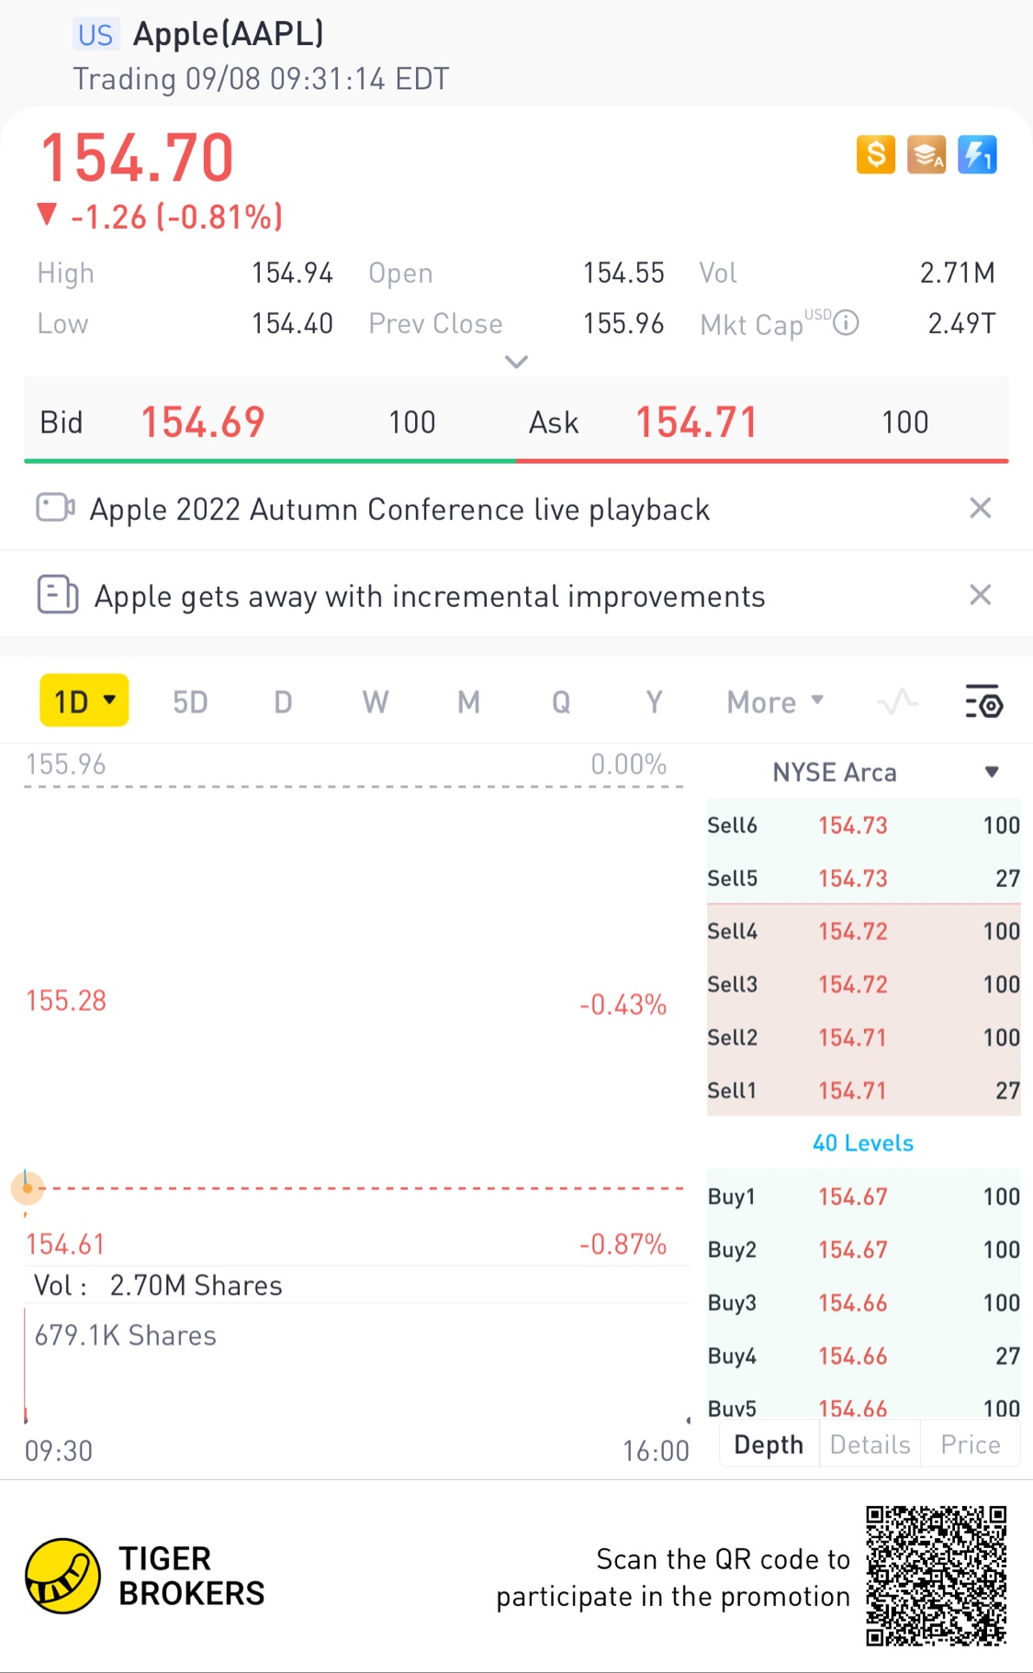Open the NYSE Arca exchange dropdown
The width and height of the screenshot is (1033, 1673).
(x=991, y=772)
